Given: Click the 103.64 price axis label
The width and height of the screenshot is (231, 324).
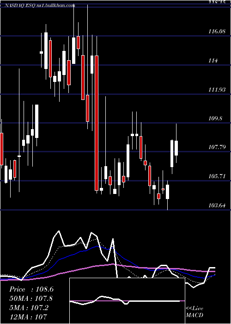Looking at the screenshot, I should click(x=217, y=206).
